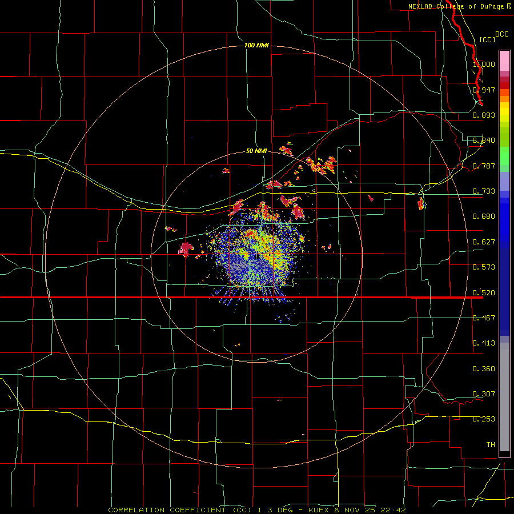514x514 pixels.
Task: Click the 50 NMI range ring label
Action: (256, 151)
